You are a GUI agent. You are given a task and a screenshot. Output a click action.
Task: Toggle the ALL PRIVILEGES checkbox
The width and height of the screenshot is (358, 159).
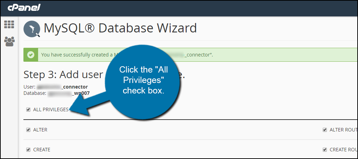click(28, 109)
